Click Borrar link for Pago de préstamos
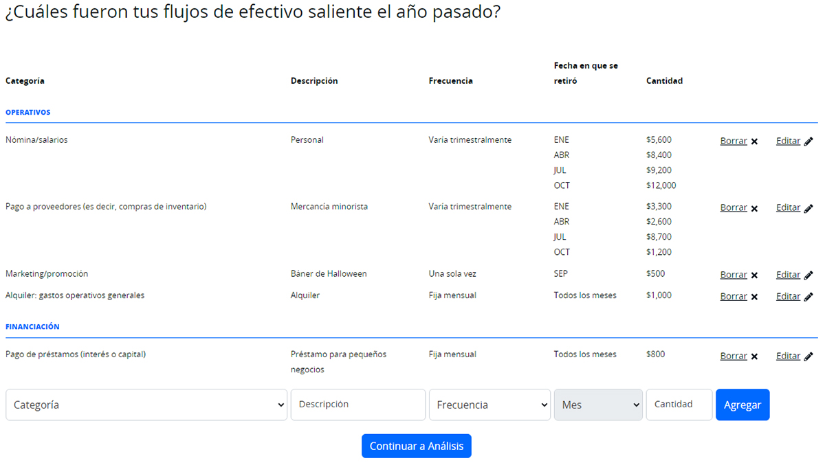Screen dimensions: 825x465 tap(734, 356)
